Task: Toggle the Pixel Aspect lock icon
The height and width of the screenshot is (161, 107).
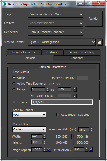Action: [x=91, y=149]
